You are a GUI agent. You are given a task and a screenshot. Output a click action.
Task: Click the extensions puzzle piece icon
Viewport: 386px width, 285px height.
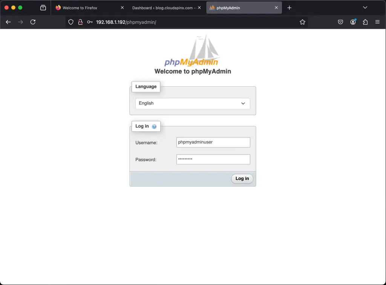pos(365,22)
